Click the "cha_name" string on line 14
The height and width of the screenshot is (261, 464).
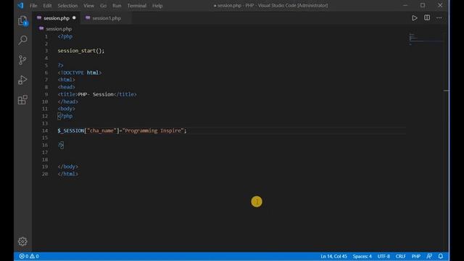[x=101, y=130]
